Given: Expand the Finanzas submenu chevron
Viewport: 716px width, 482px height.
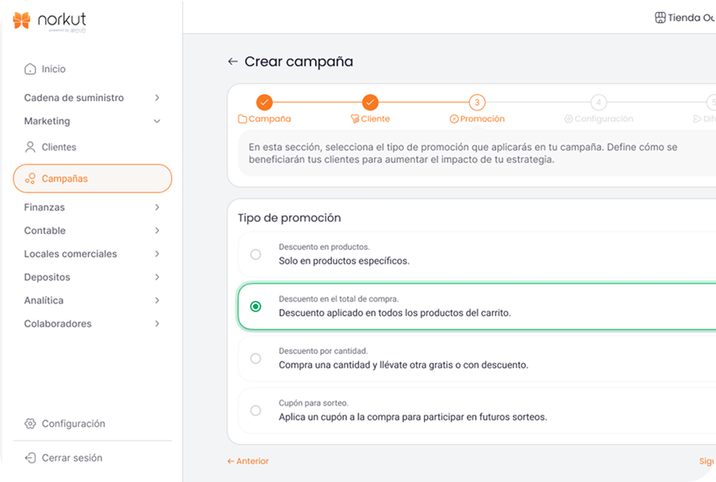Looking at the screenshot, I should click(156, 208).
